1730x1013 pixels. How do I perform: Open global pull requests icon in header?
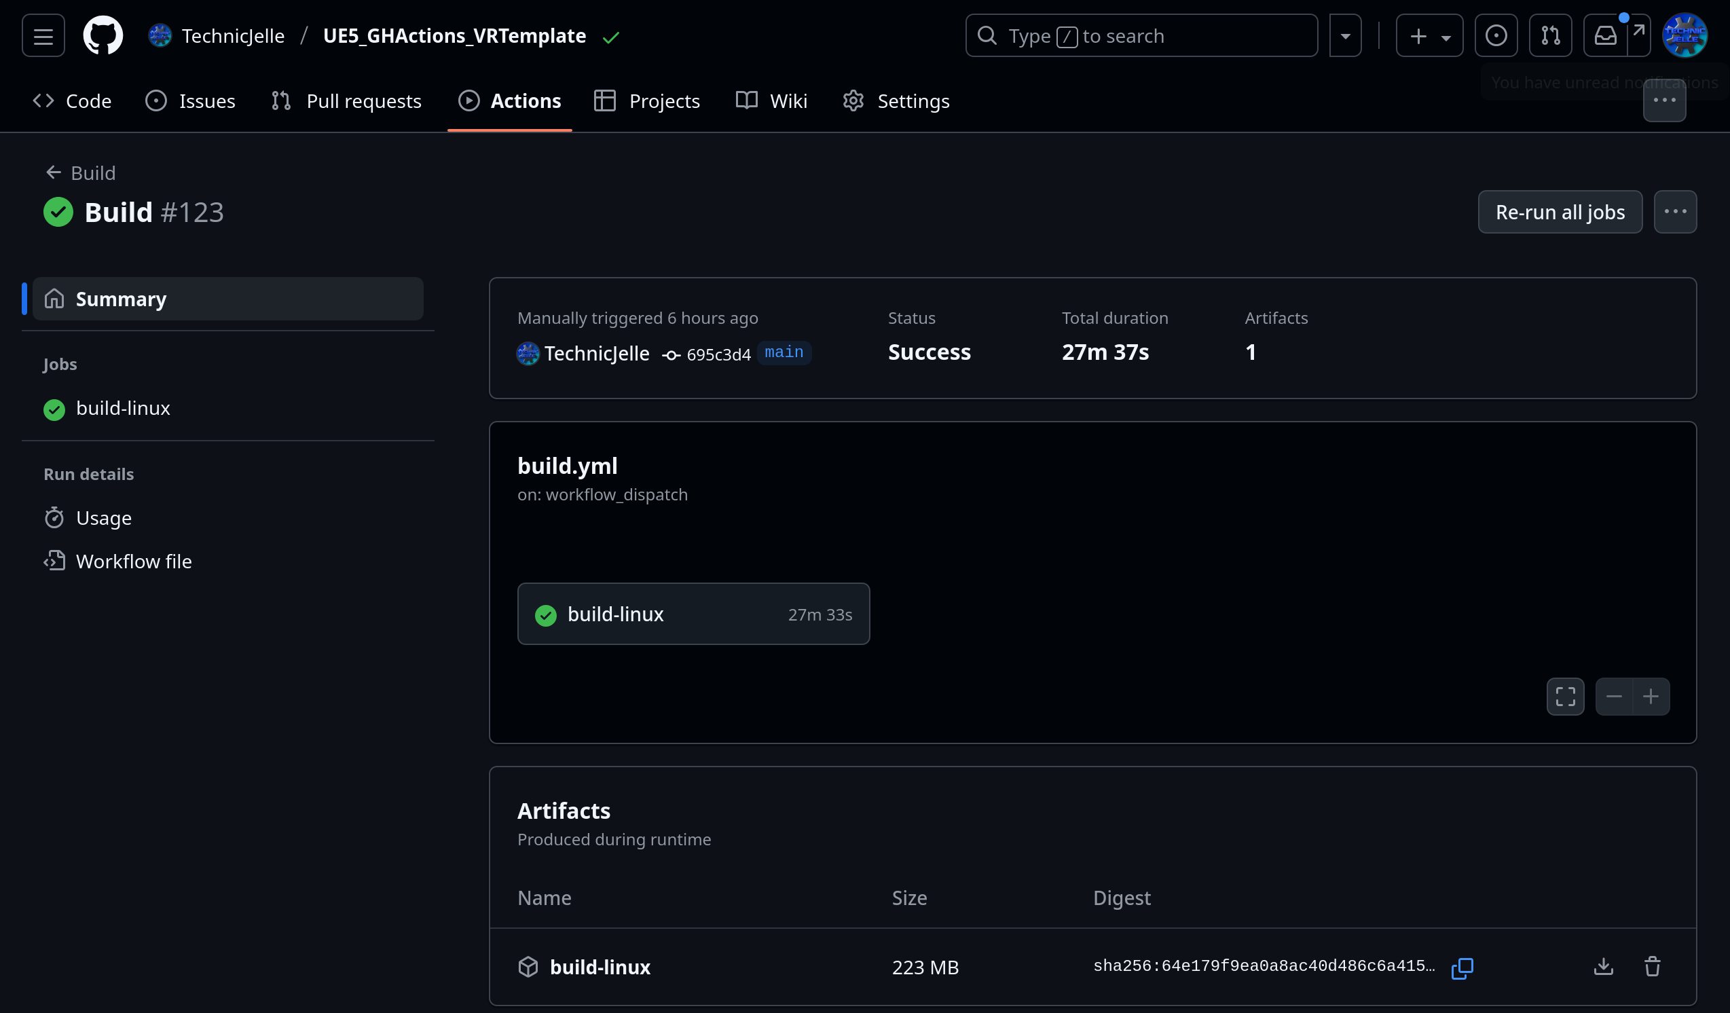(x=1550, y=36)
